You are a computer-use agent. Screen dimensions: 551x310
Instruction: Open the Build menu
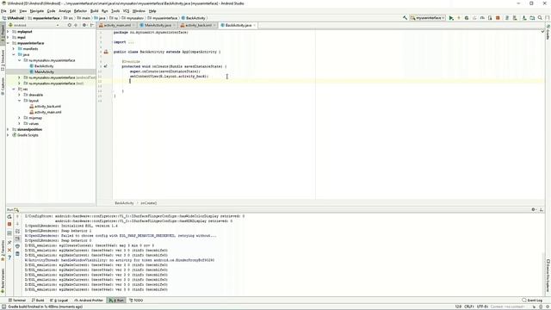[x=94, y=11]
